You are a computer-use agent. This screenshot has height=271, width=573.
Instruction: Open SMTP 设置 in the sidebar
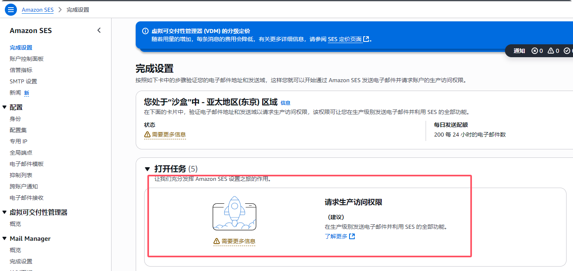[23, 81]
